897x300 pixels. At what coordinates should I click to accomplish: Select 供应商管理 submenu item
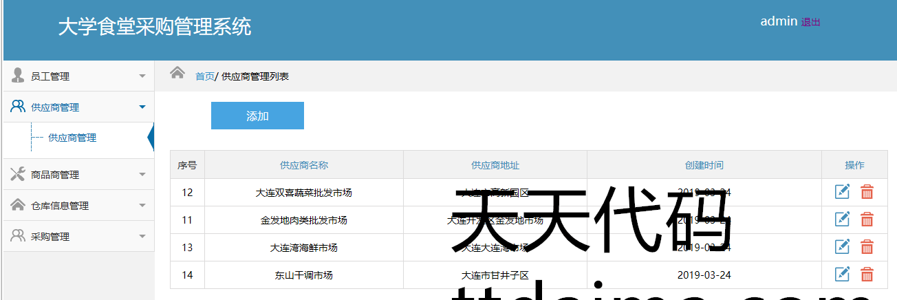point(72,138)
